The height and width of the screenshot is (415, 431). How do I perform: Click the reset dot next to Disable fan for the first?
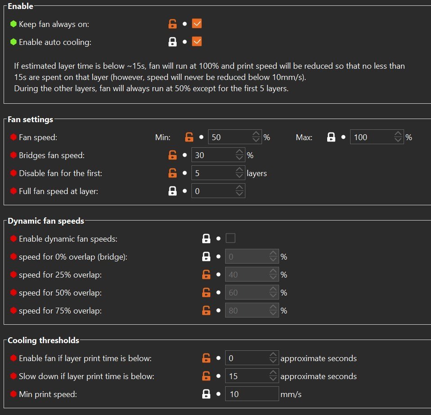(x=185, y=173)
